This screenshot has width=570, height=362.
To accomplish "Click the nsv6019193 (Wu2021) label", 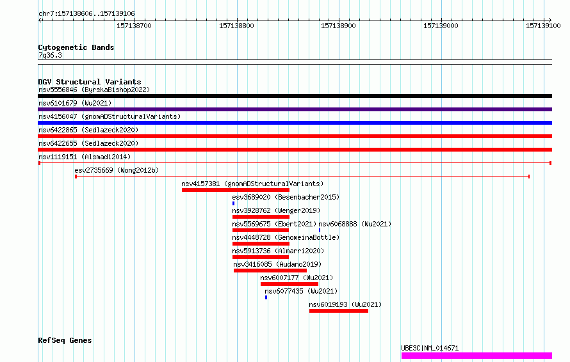I will 345,304.
